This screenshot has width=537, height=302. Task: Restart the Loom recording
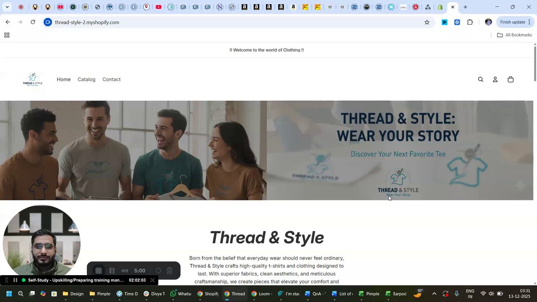pyautogui.click(x=158, y=271)
